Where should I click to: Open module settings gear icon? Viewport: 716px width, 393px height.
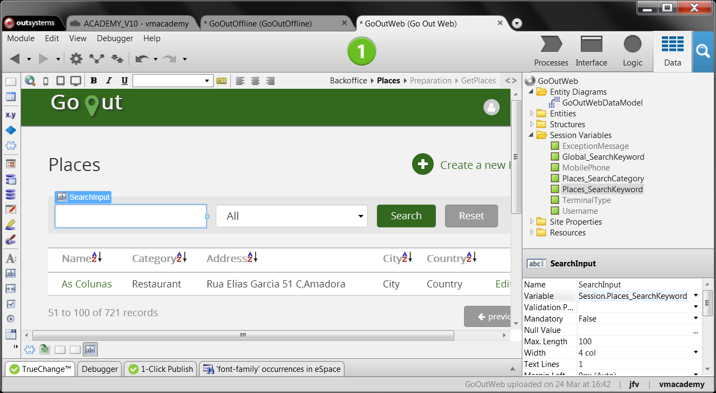click(76, 59)
